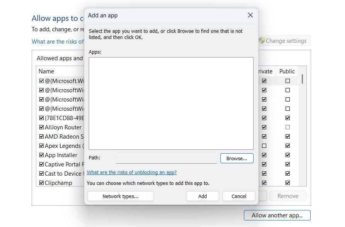Toggle the {78E1CD88-49E name checkbox
Screen dimensions: 345x227
41,118
